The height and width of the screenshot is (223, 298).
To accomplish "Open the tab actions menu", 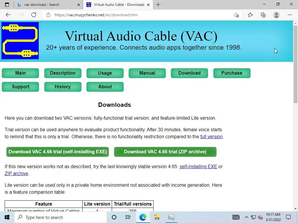I will (x=7, y=5).
